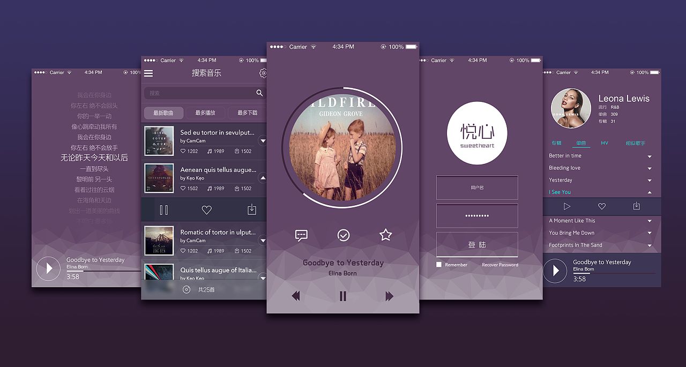Tap the disc icon beside 共25首

(x=187, y=290)
